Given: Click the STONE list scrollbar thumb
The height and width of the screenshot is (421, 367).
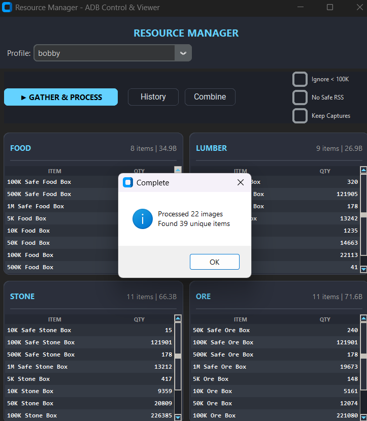Looking at the screenshot, I should 178,355.
